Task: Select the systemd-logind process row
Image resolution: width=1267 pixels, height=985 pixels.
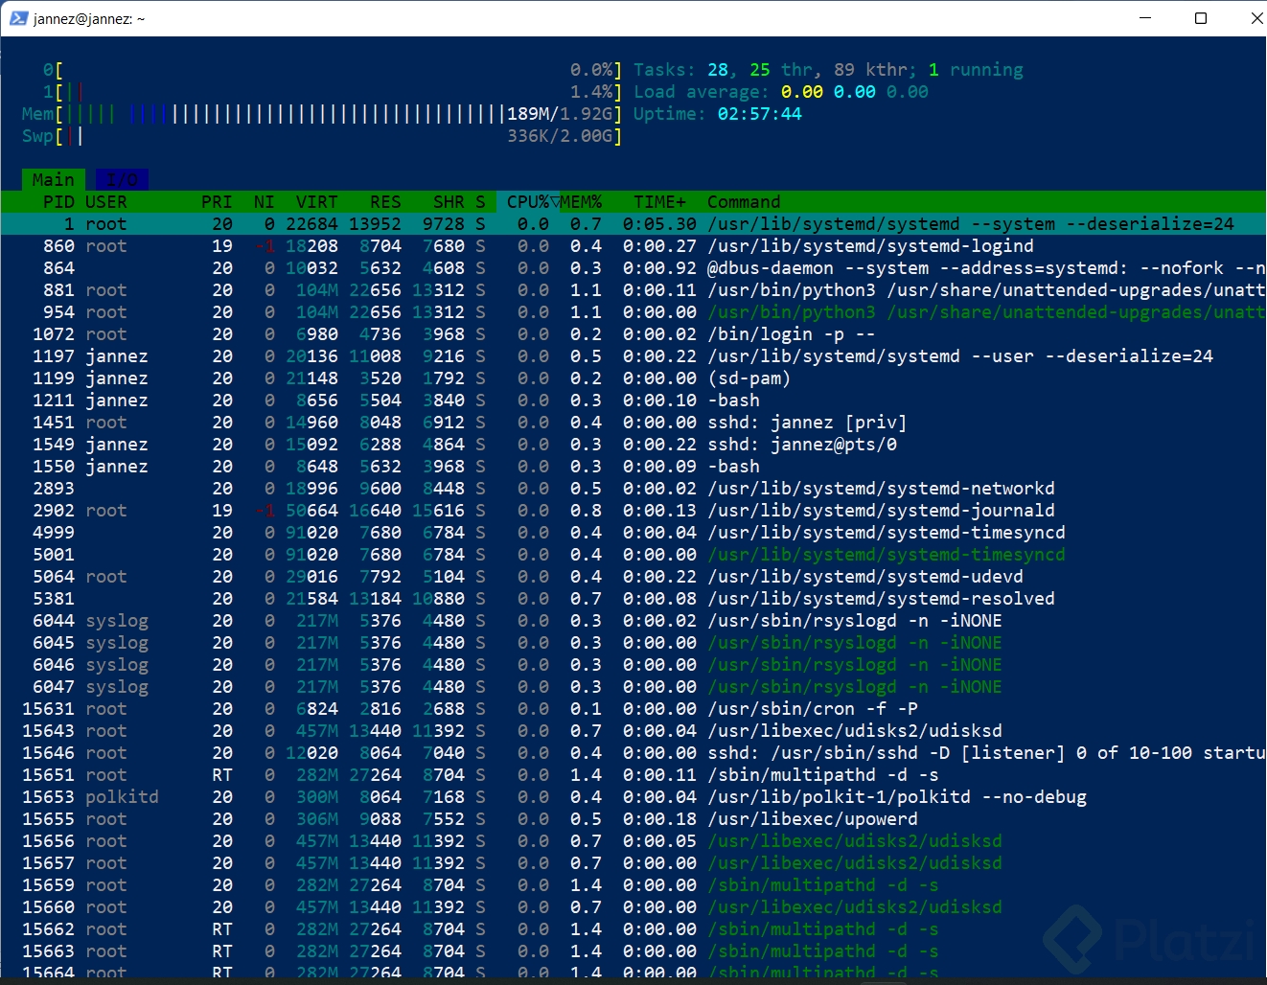Action: (633, 246)
